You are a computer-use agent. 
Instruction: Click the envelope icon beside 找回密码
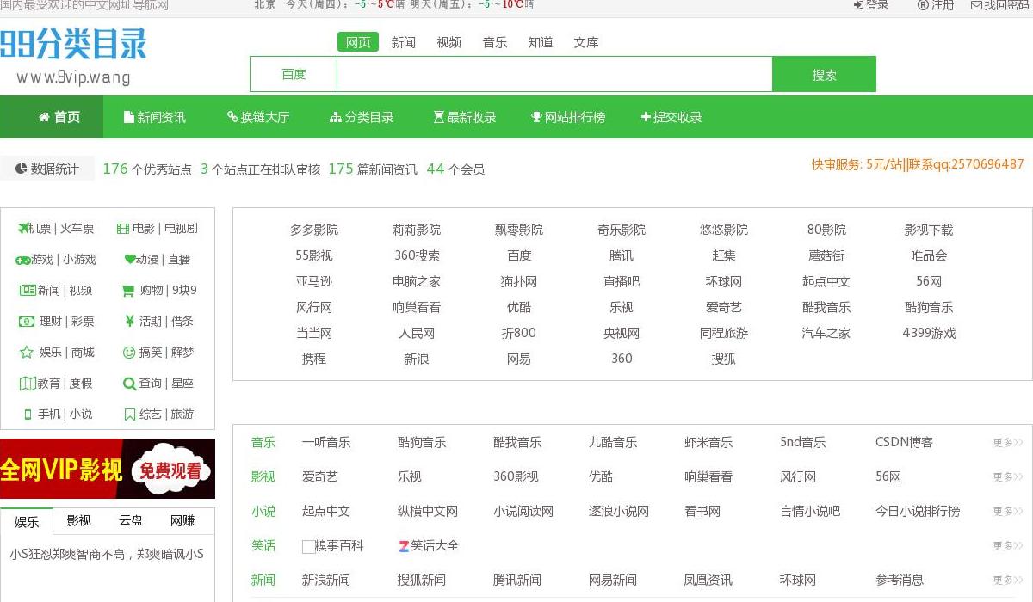tap(976, 5)
